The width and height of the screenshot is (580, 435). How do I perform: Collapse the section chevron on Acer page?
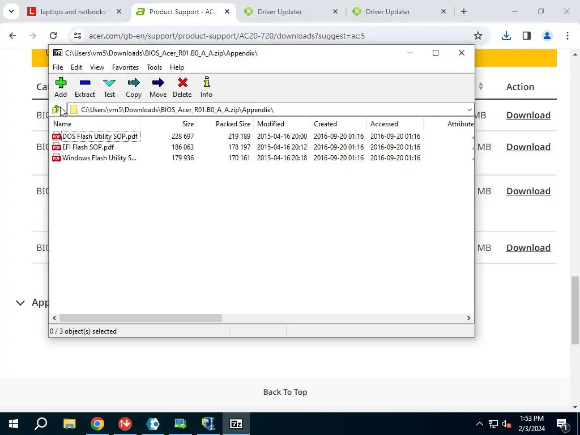20,303
